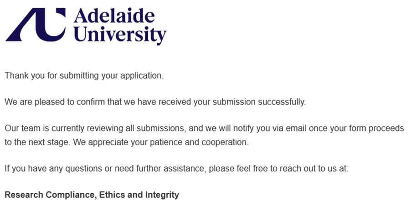This screenshot has width=411, height=201.
Task: Click the "to the next stage" text
Action: 34,142
